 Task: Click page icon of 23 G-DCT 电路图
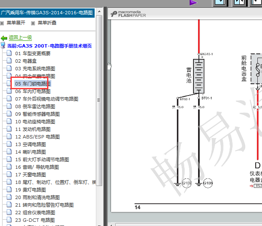pyautogui.click(x=9, y=220)
